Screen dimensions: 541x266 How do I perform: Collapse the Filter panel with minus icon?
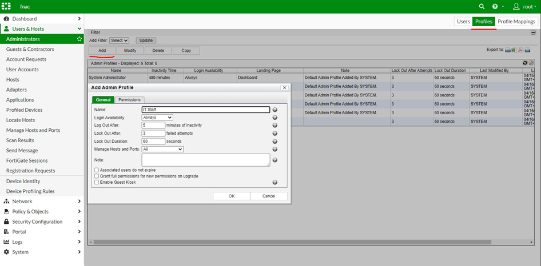pos(533,33)
